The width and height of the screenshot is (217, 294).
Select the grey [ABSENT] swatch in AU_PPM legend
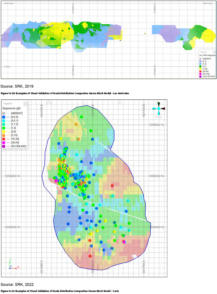[x=201, y=59]
